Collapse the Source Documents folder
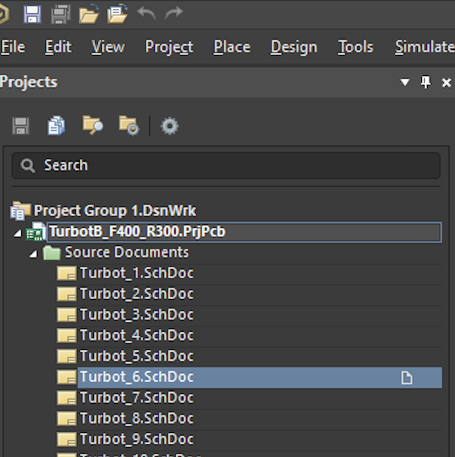The image size is (455, 457). point(33,254)
